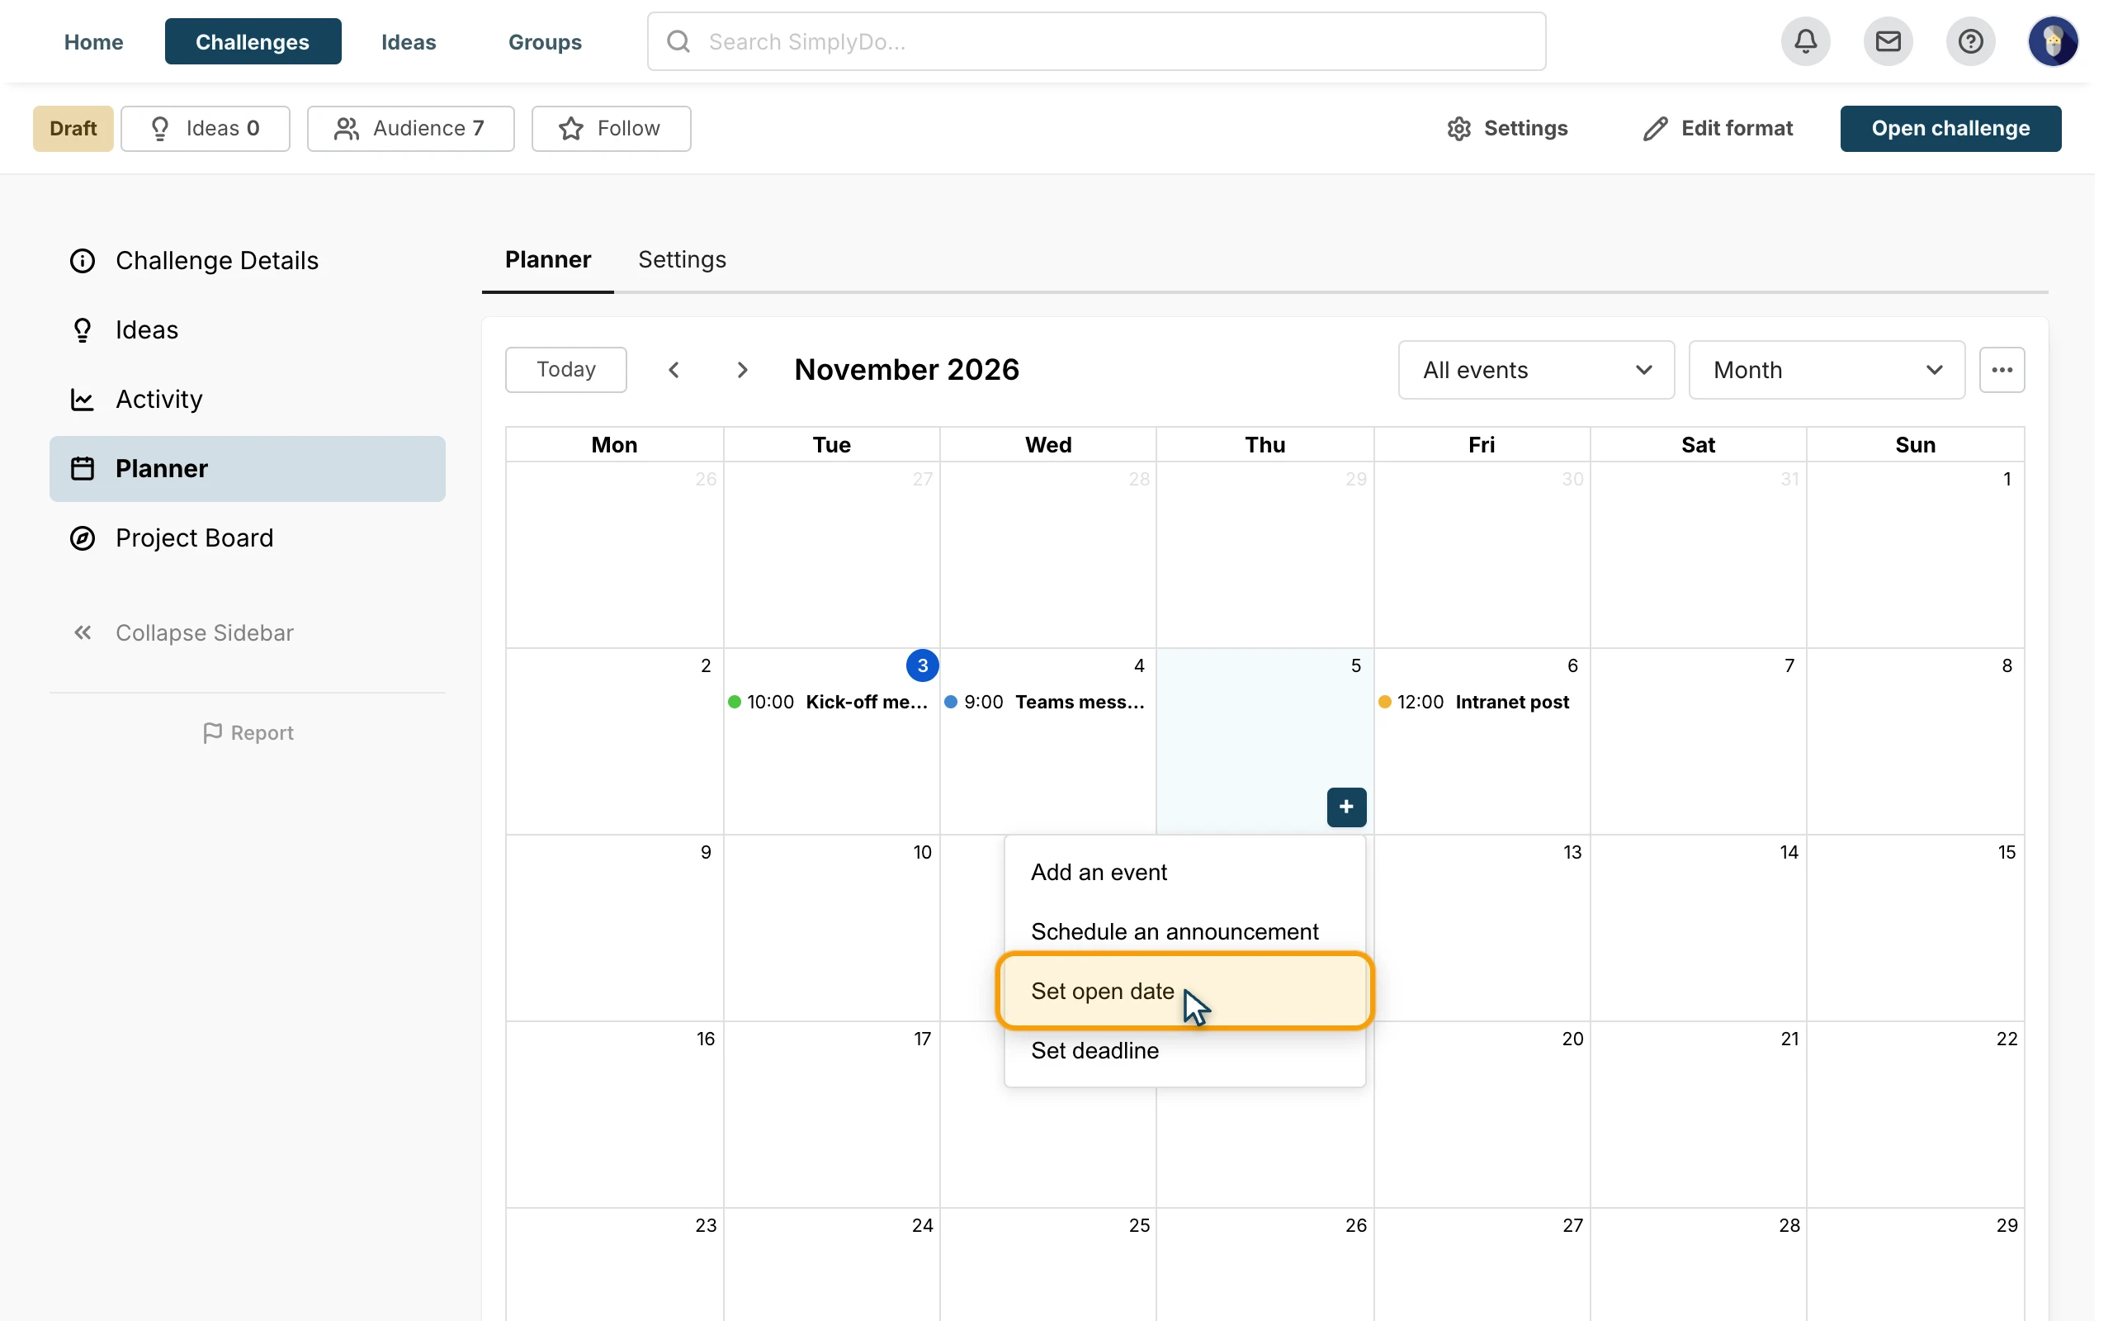Image resolution: width=2113 pixels, height=1321 pixels.
Task: Collapse the sidebar
Action: (183, 632)
